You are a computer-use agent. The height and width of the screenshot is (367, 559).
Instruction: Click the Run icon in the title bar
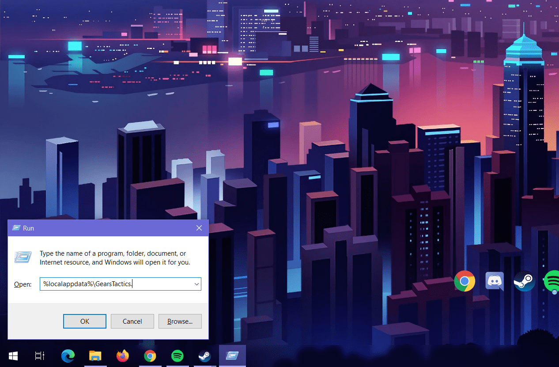(16, 228)
